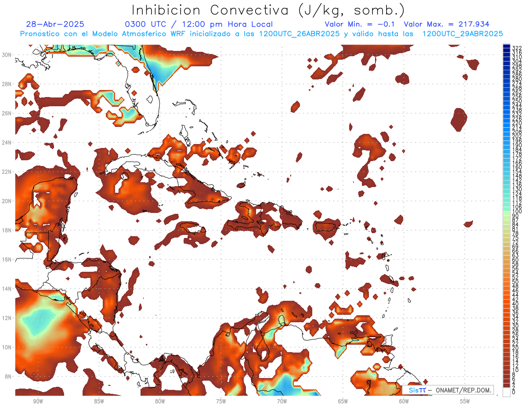The height and width of the screenshot is (407, 527).
Task: Click the "ONAMET/REP.DOM." credit label
Action: [x=462, y=390]
